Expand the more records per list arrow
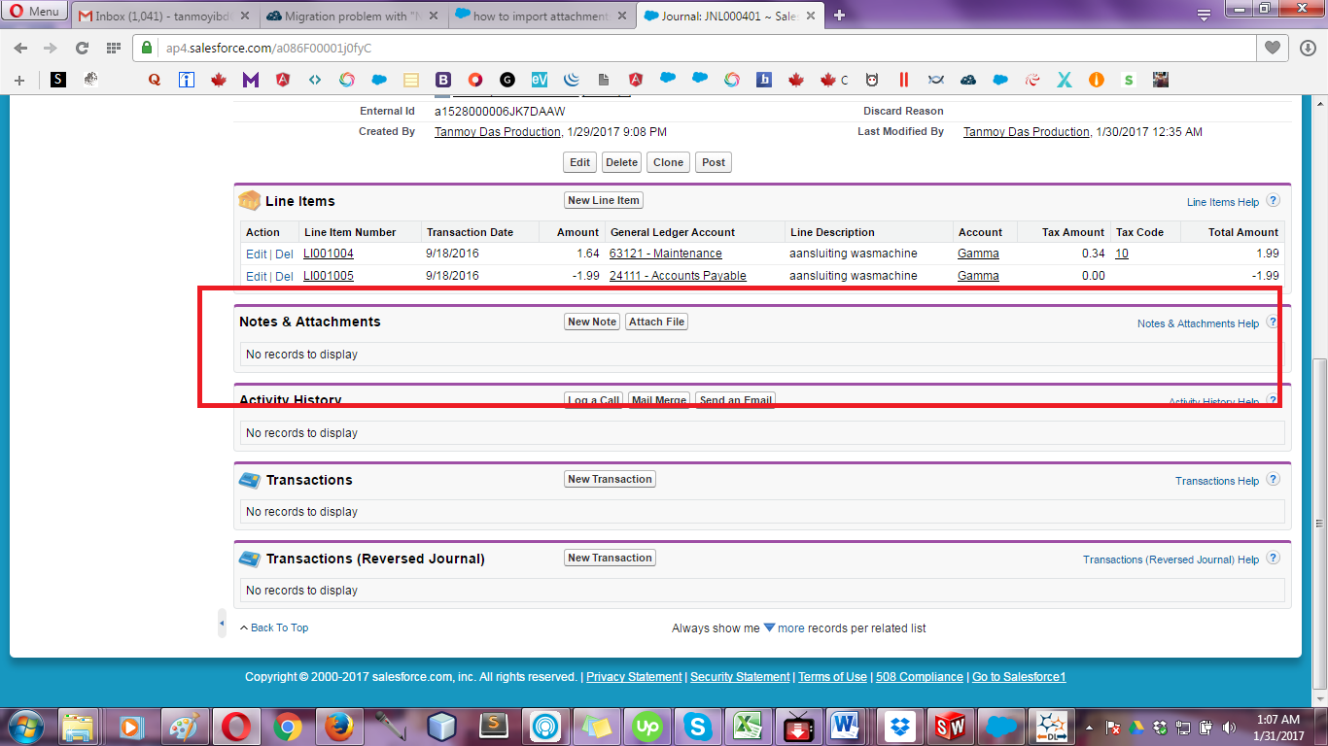This screenshot has width=1328, height=746. (769, 627)
